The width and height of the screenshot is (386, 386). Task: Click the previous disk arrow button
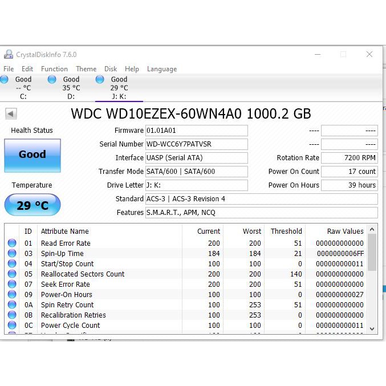coord(11,113)
